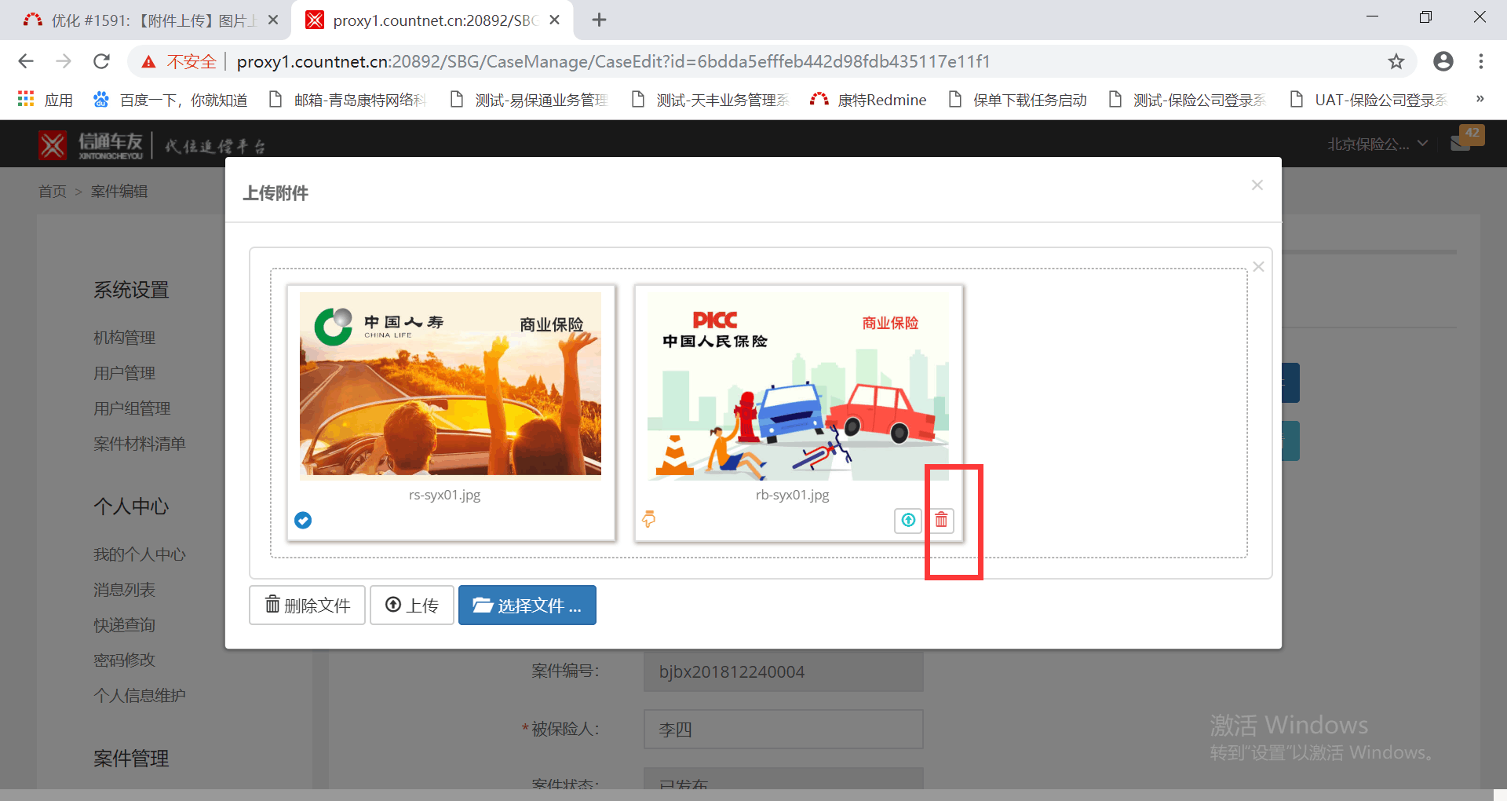Open 个人信息维护 in the sidebar

coord(140,696)
